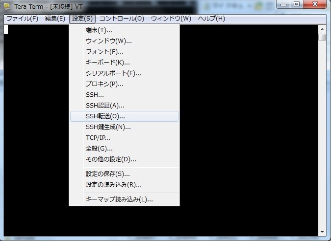331x241 pixels.
Task: Open フォント(F)... settings
Action: [x=125, y=52]
